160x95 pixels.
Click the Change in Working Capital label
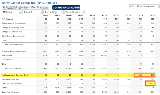[x=13, y=27]
